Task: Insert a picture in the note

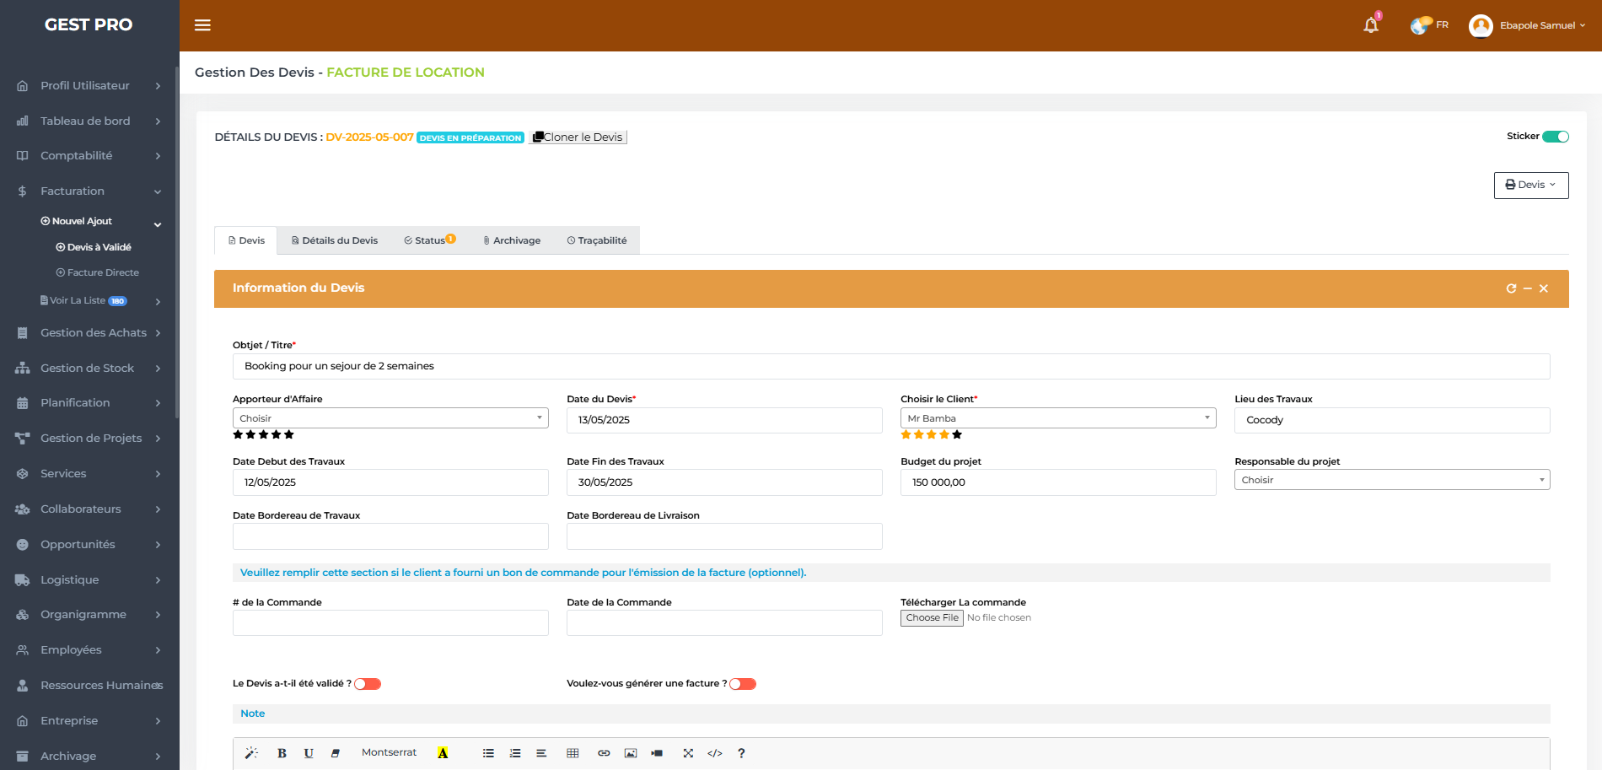Action: [631, 753]
